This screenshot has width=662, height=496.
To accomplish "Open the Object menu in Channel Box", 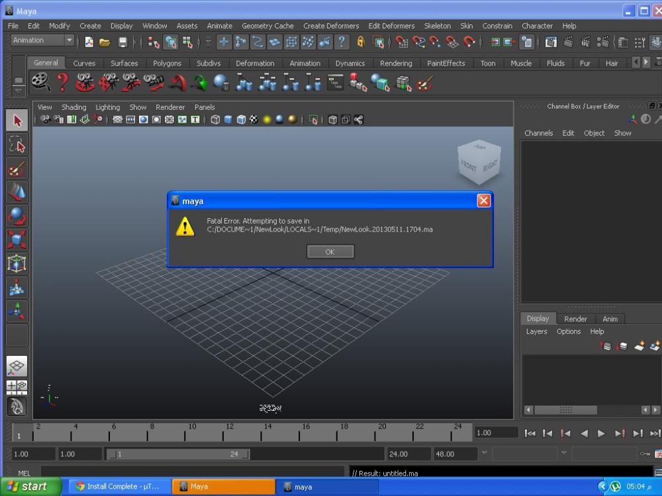I will point(594,133).
